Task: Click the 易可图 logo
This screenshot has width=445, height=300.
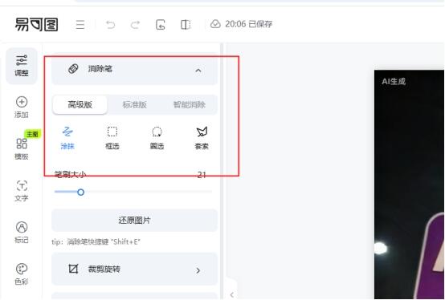Action: (x=36, y=24)
